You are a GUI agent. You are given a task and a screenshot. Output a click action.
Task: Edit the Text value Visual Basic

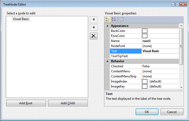click(160, 51)
